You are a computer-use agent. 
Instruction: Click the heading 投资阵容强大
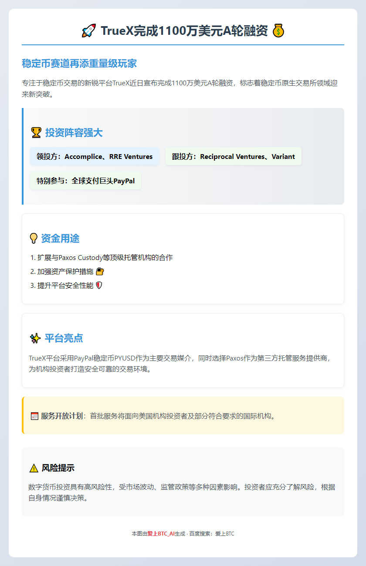74,133
